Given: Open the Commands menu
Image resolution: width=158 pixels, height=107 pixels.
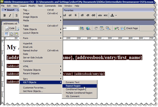Looking at the screenshot, I should pos(50,6).
